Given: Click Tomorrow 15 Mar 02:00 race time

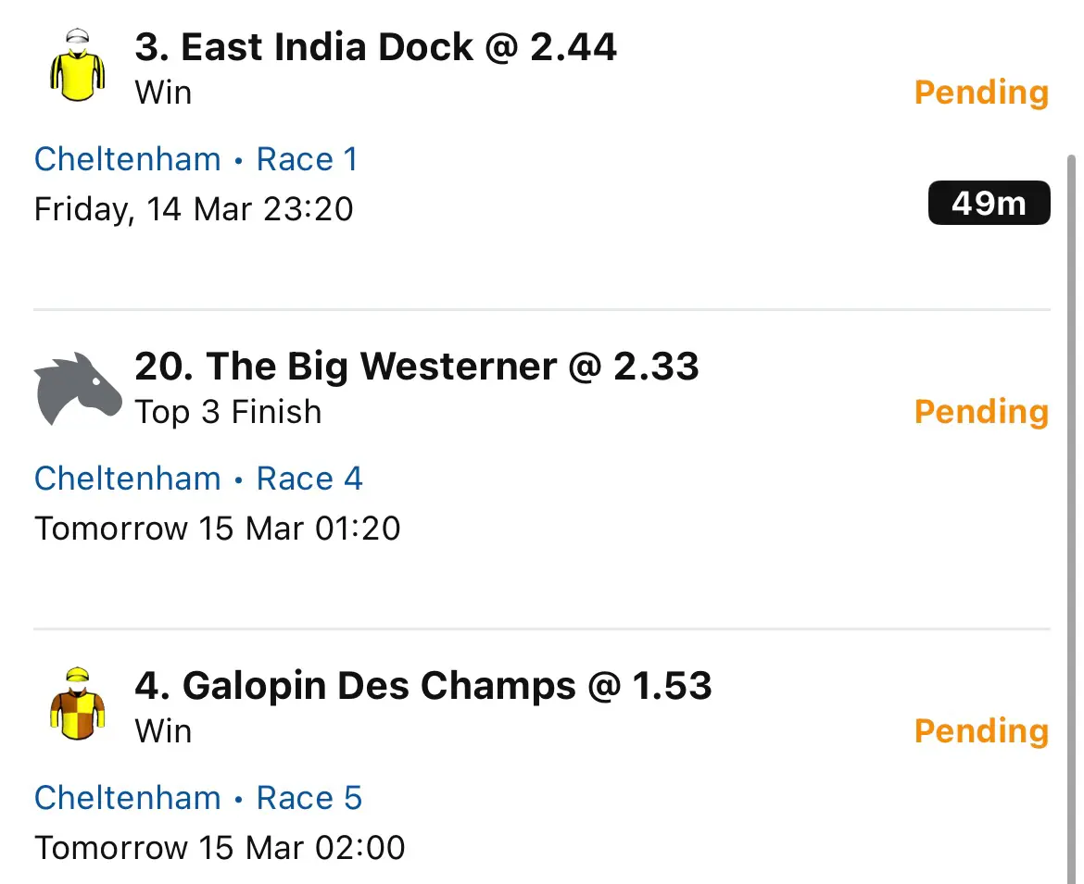Looking at the screenshot, I should [x=220, y=847].
